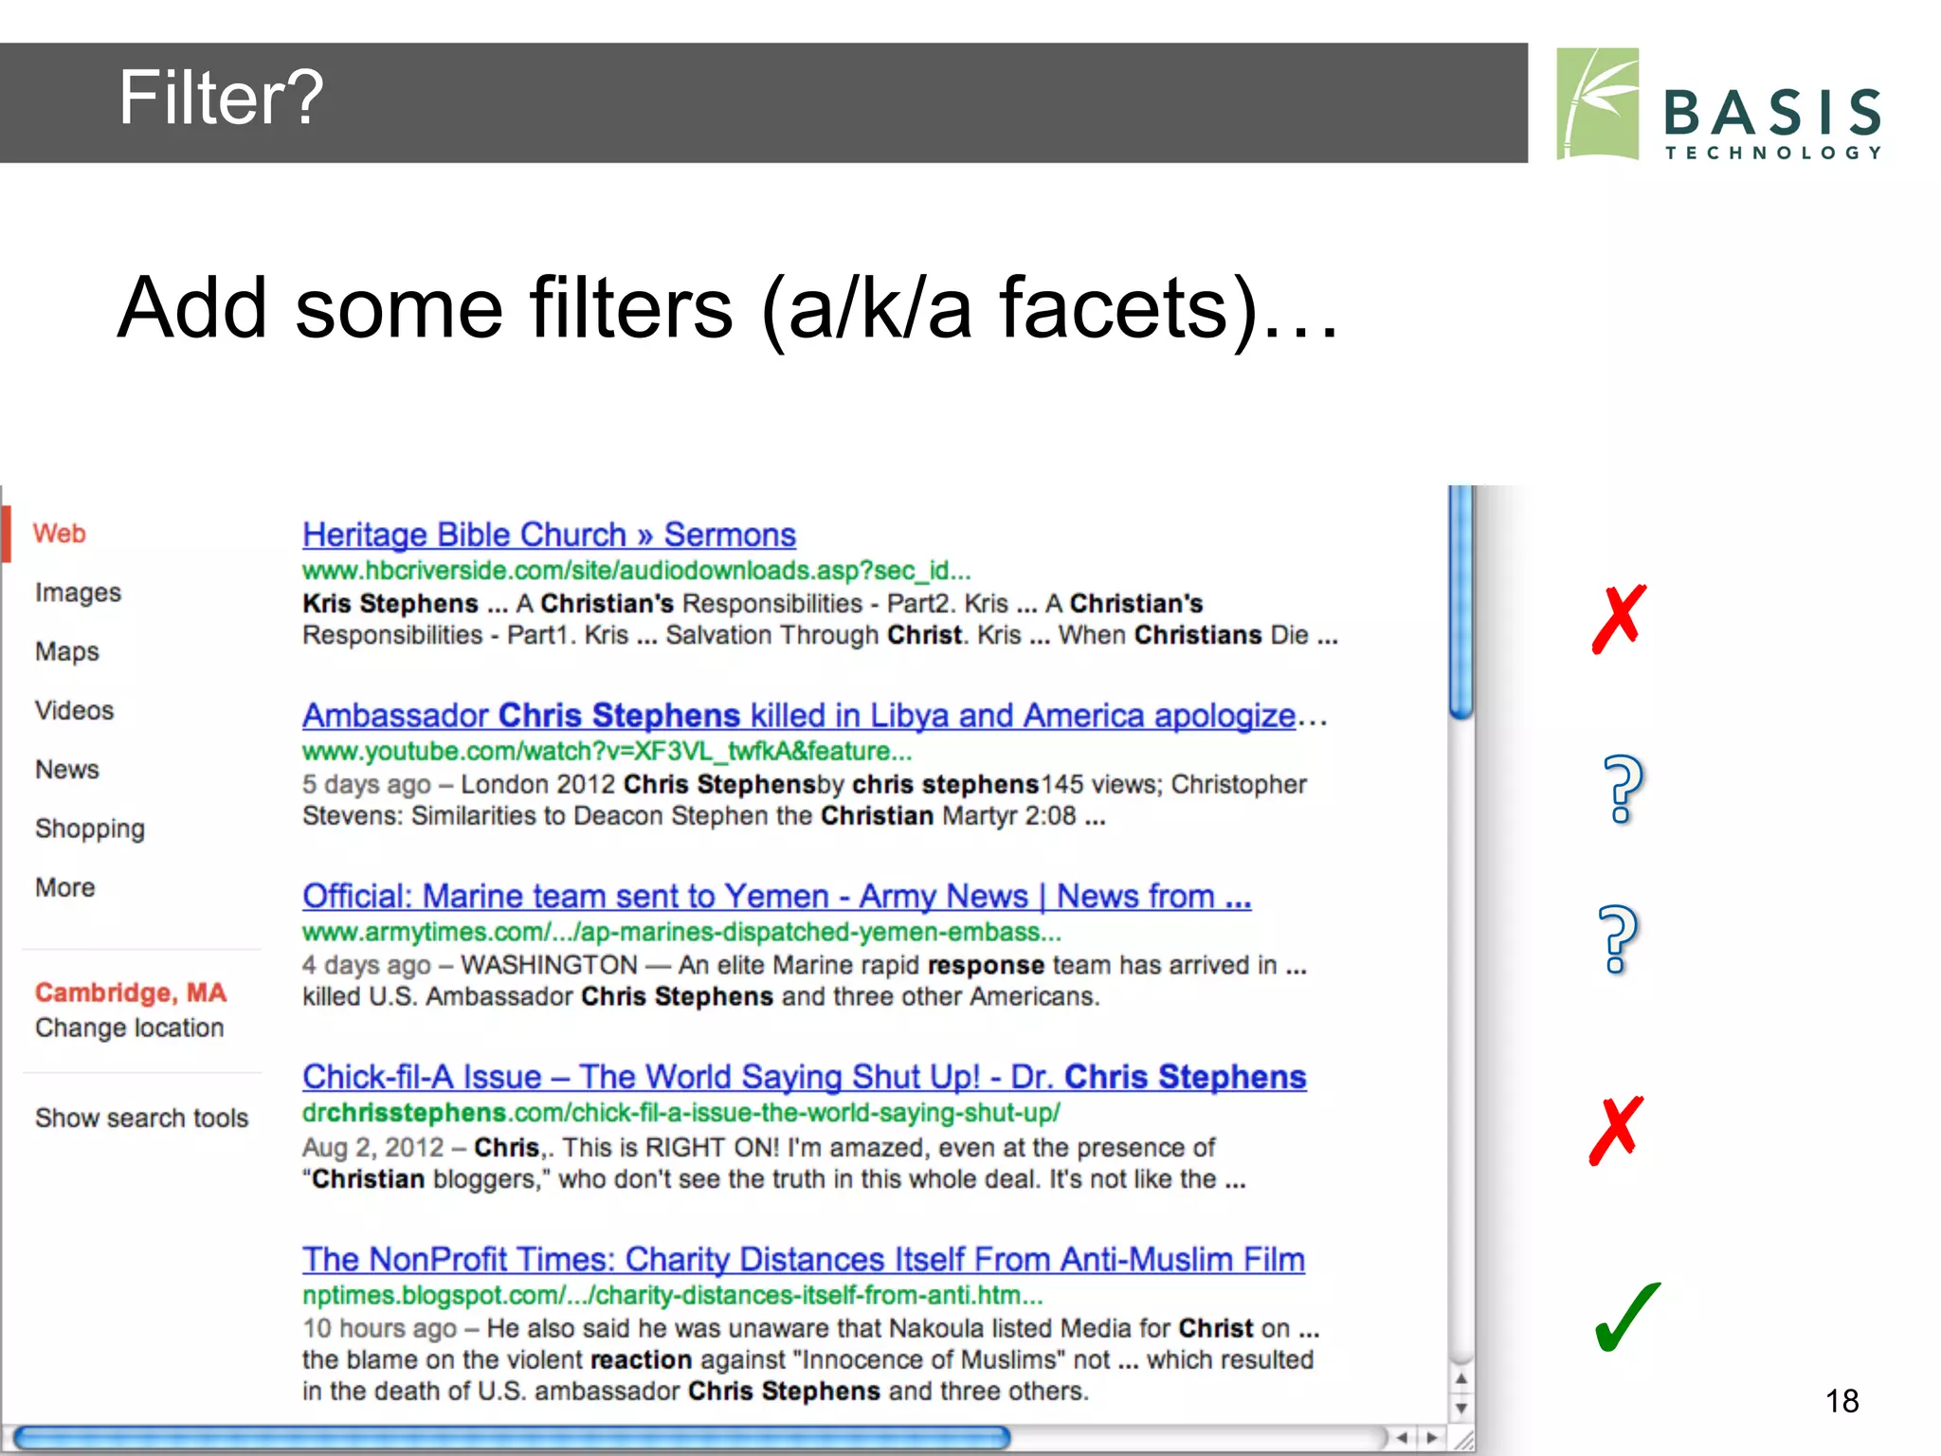Click the www.armytimes.com URL text

(681, 932)
